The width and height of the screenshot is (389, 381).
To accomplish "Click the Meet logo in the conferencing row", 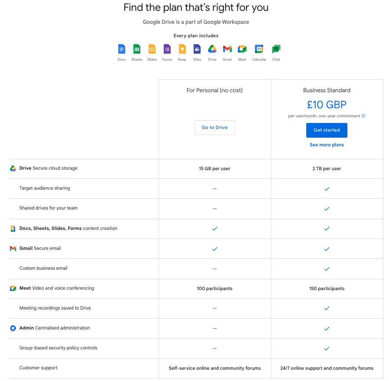I will (13, 288).
